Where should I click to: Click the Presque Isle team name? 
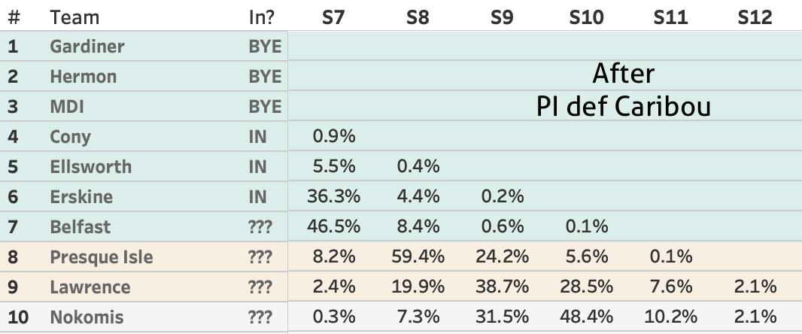[x=102, y=257]
